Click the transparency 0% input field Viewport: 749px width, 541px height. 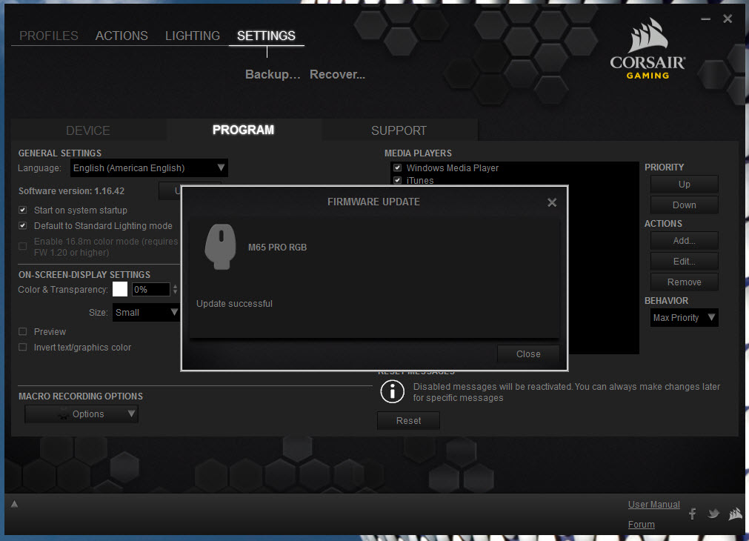[151, 289]
